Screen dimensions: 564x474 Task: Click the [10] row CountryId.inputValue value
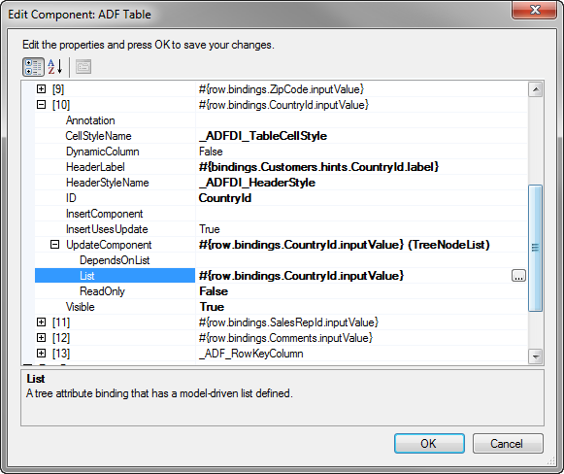click(283, 104)
